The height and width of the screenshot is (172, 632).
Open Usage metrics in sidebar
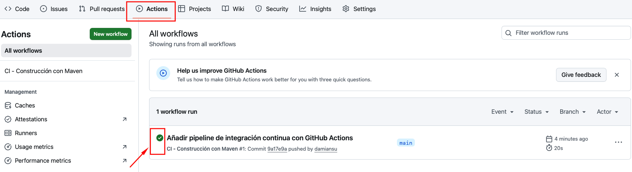[x=34, y=147]
